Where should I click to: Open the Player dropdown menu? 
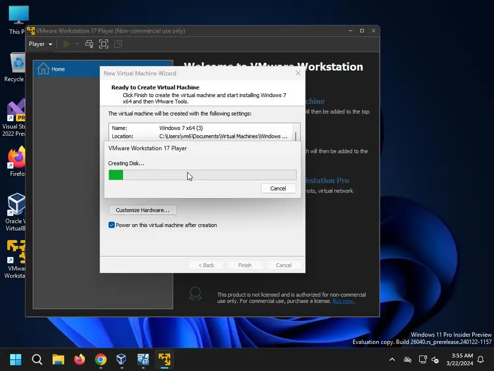[x=41, y=44]
